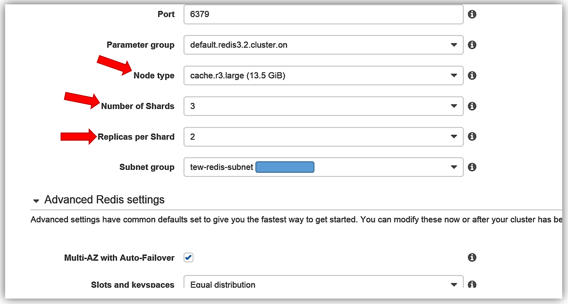Change Replicas per Shard dropdown value

pos(323,137)
